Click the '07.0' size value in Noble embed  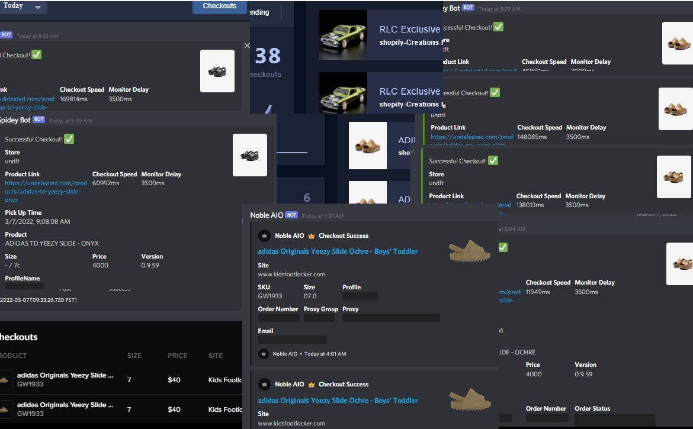(x=310, y=296)
